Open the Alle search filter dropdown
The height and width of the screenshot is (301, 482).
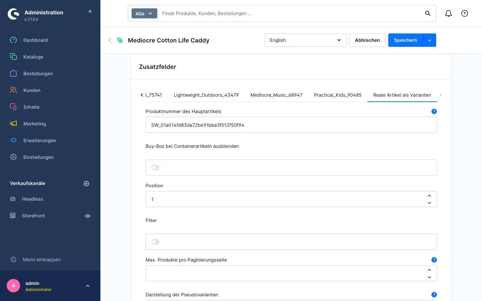point(144,13)
